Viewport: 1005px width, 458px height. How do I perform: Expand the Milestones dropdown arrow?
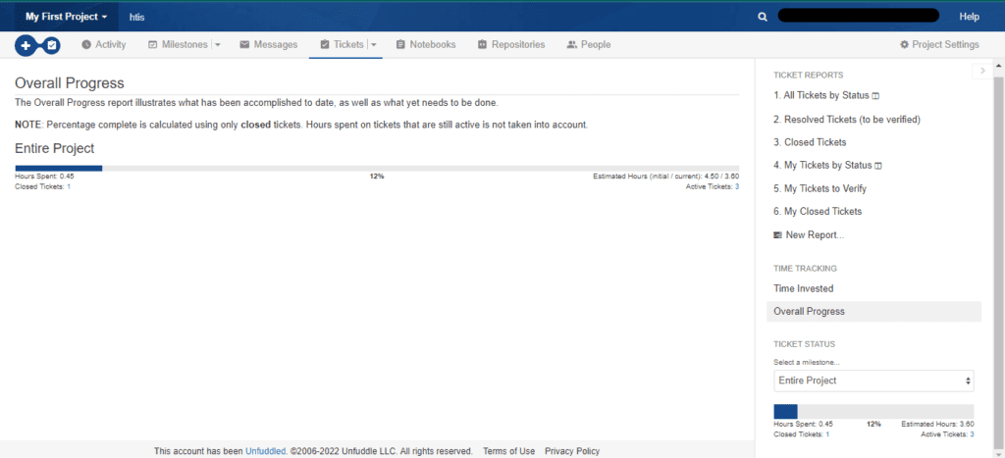(x=217, y=45)
